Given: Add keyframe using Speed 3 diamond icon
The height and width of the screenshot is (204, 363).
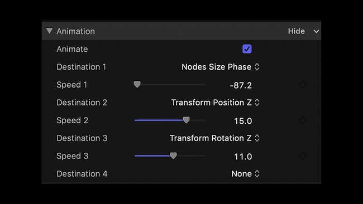Looking at the screenshot, I should pyautogui.click(x=303, y=156).
